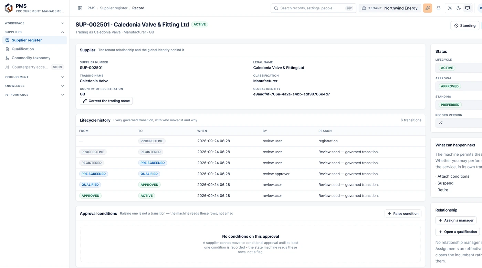This screenshot has height=268, width=482.
Task: Open the orange AI assistant sparkle button
Action: point(428,8)
